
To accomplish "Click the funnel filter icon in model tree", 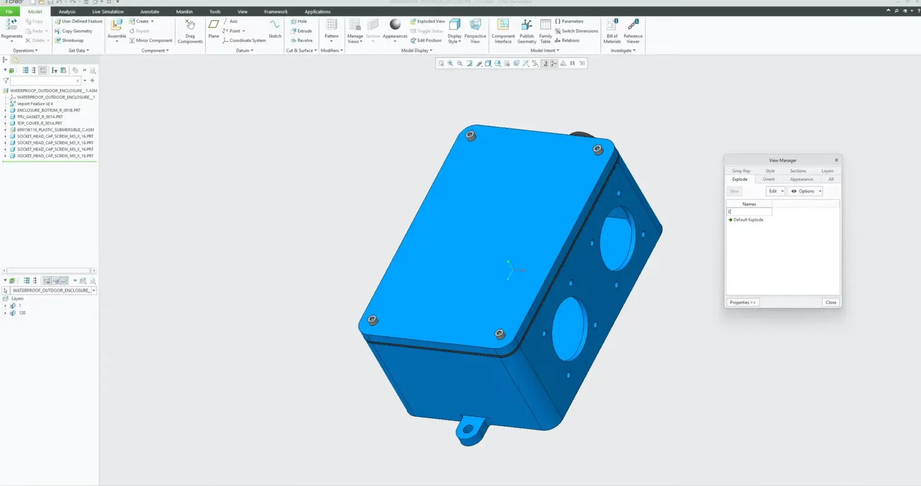I will click(6, 81).
